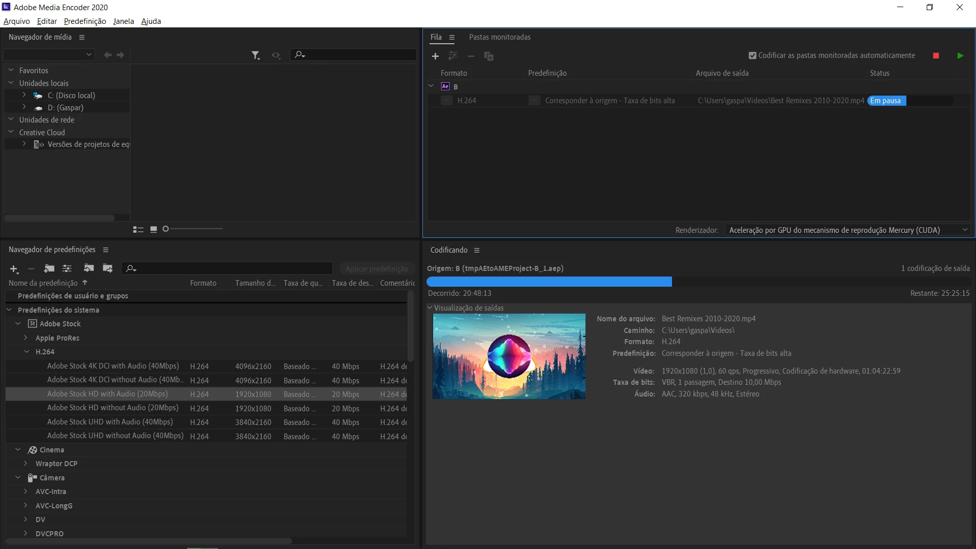
Task: Click the preset settings sliders icon
Action: (x=67, y=268)
